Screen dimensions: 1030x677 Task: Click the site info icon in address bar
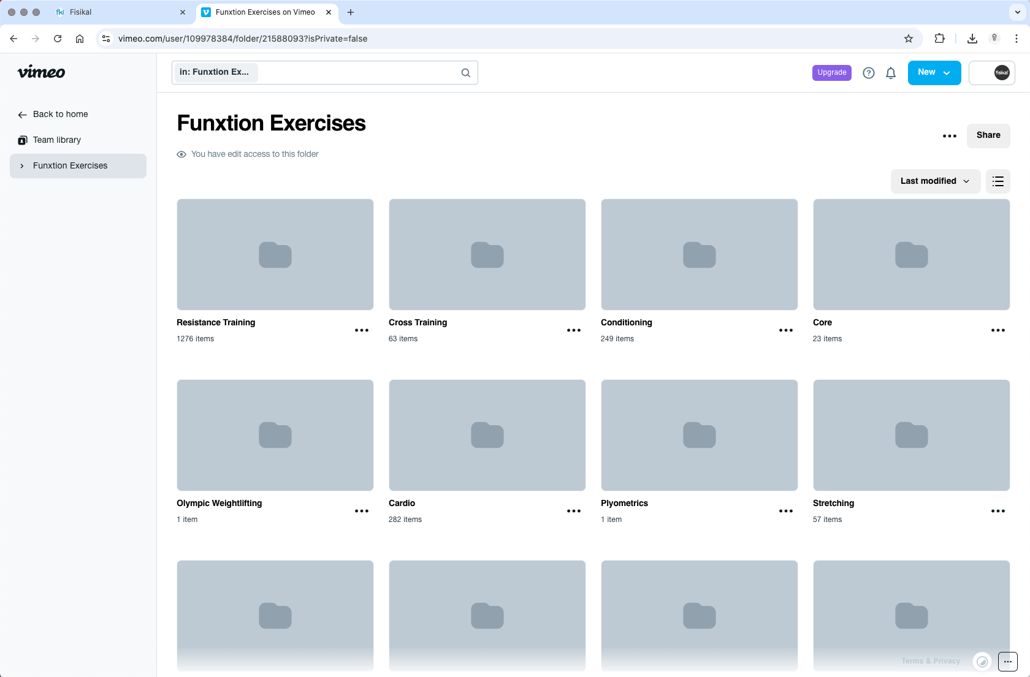click(106, 39)
